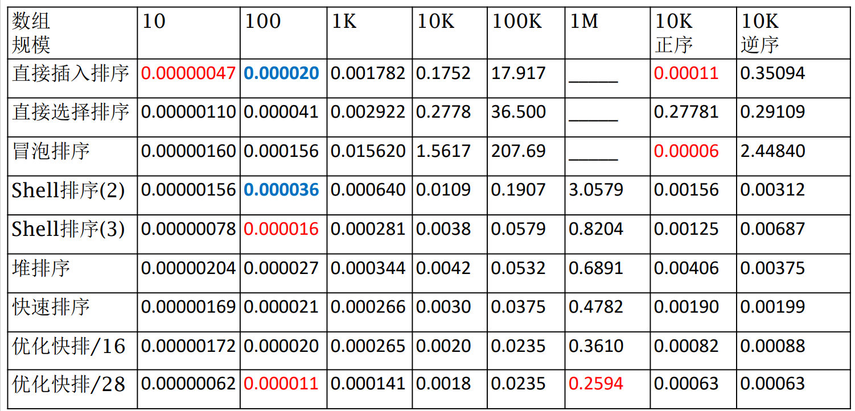The width and height of the screenshot is (855, 411).
Task: Click the value 36.500
Action: click(x=519, y=111)
